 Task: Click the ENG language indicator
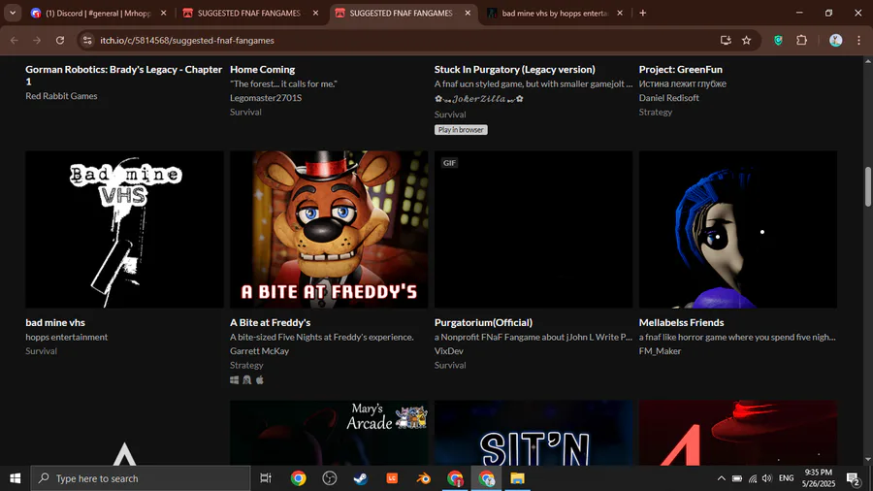(x=786, y=478)
